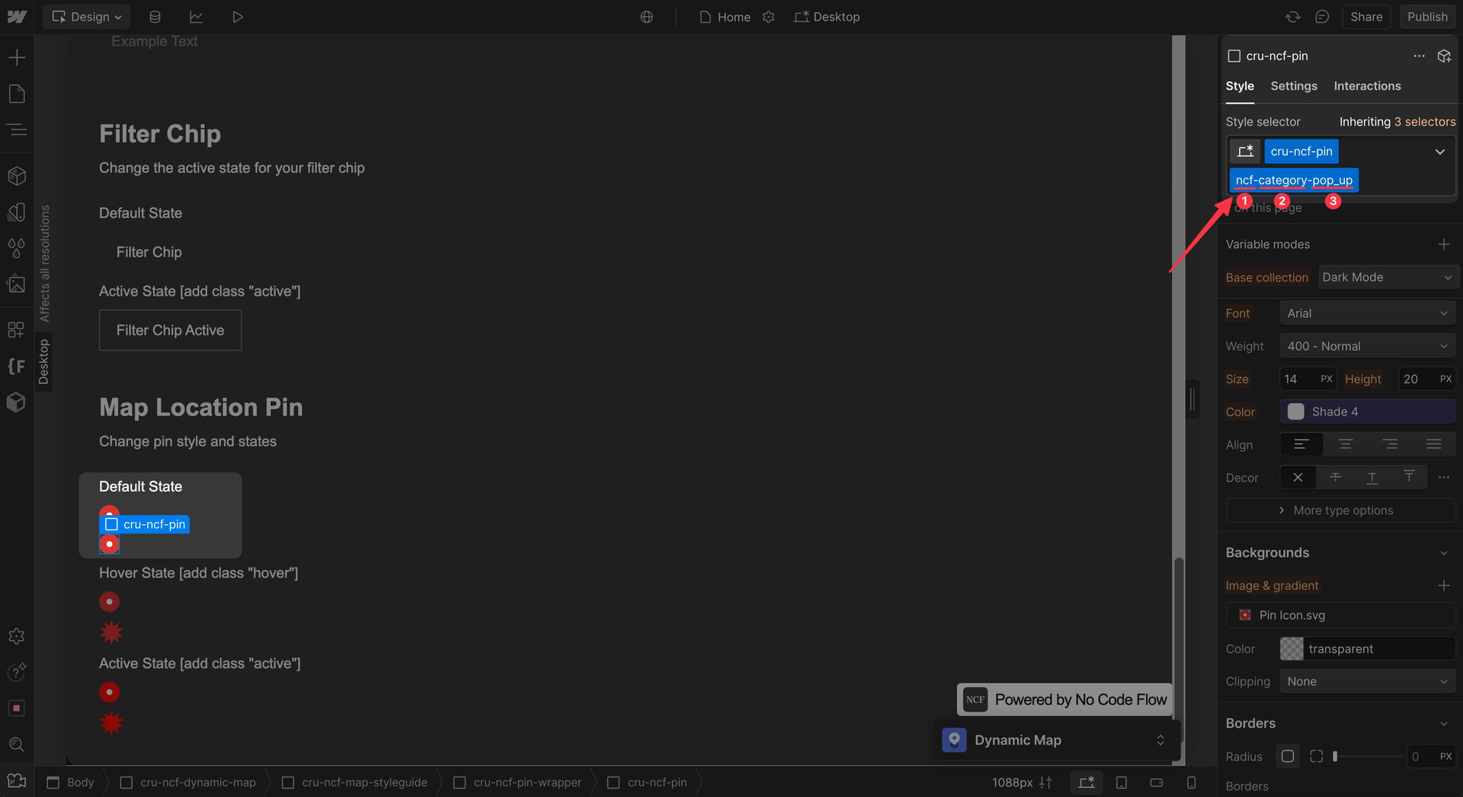Screen dimensions: 1463x797
Task: Click the Publish button
Action: [1427, 17]
